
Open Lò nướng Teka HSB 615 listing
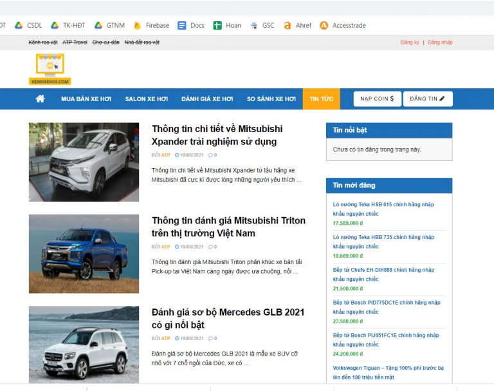coord(383,209)
